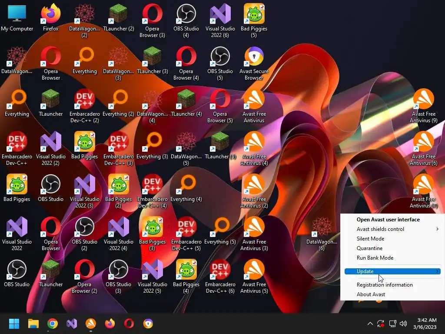
Task: Select the TLauncher (4) desktop icon
Action: pyautogui.click(x=186, y=104)
